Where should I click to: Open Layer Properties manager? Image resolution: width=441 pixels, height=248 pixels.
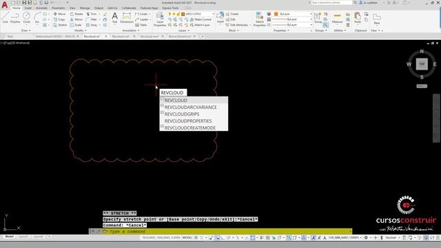160,19
